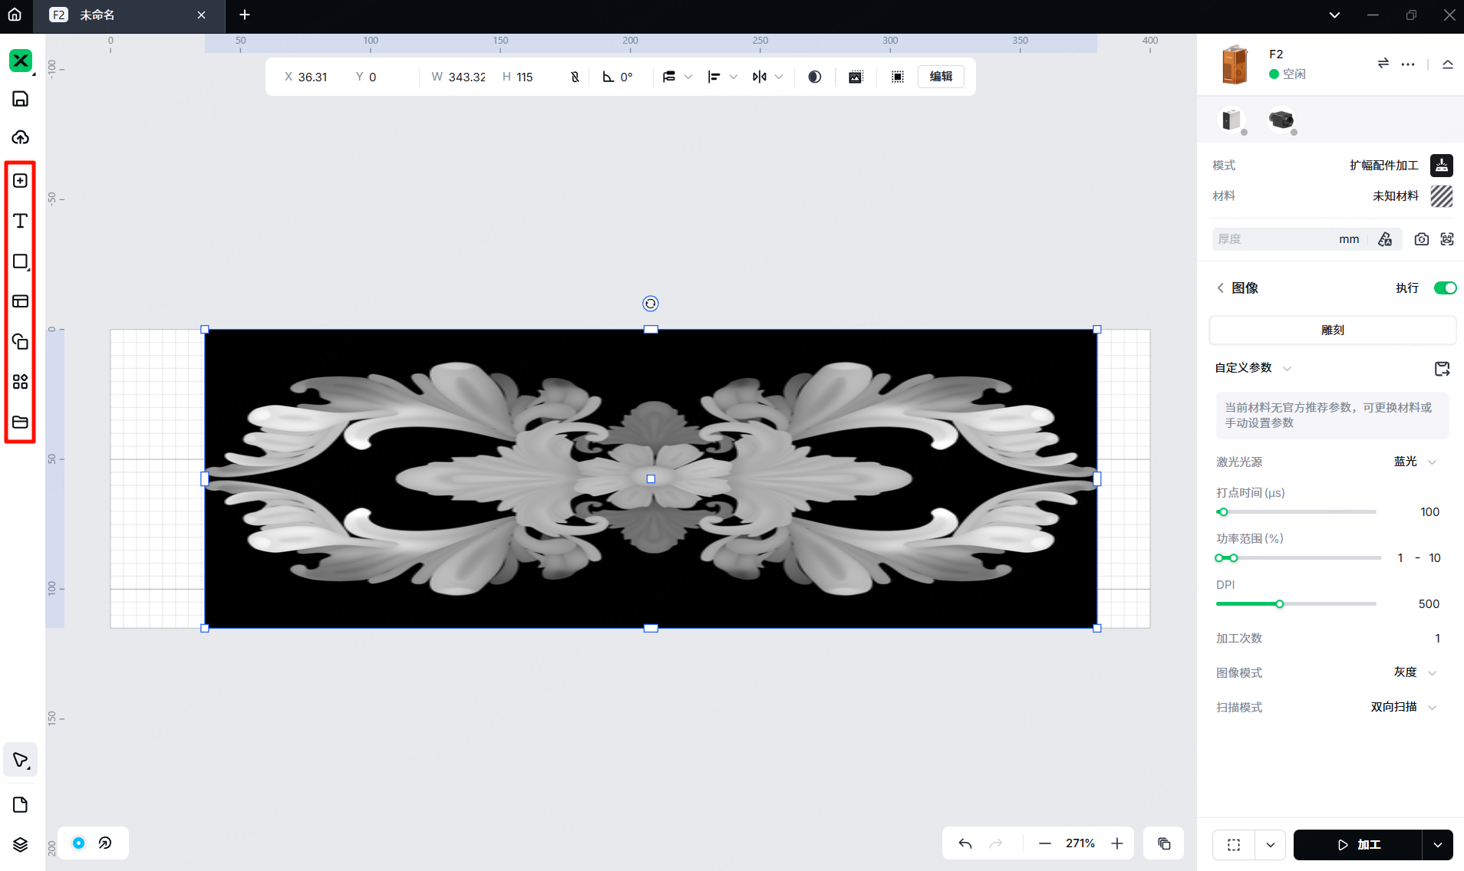Viewport: 1464px width, 871px height.
Task: Click the 编辑 edit button in toolbar
Action: pyautogui.click(x=941, y=77)
